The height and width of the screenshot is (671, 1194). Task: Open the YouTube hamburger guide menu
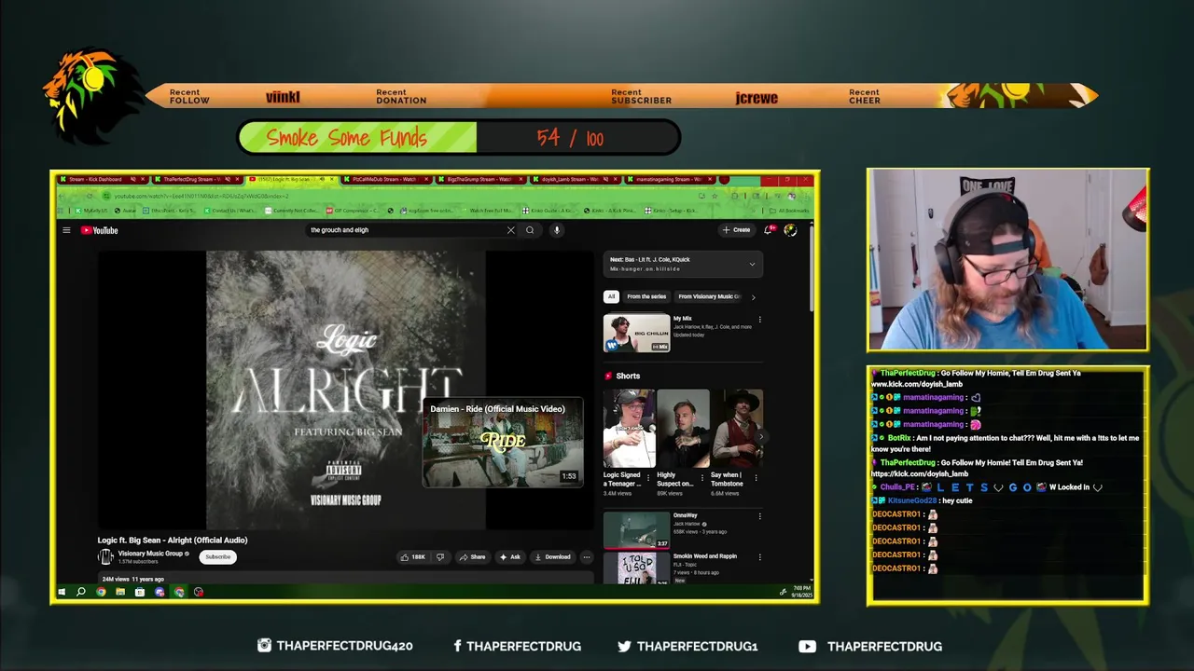(x=66, y=230)
